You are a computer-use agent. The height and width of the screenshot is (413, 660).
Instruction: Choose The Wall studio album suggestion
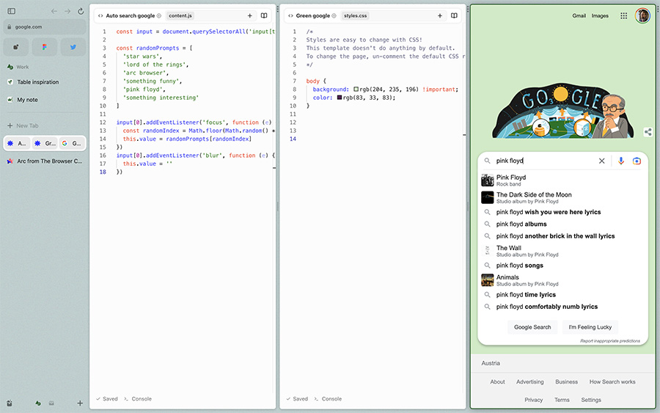click(x=563, y=251)
